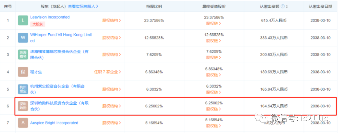Expand 股权结构 for 深圳哈勃科技
Screen dimensions: 339x133
point(112,106)
